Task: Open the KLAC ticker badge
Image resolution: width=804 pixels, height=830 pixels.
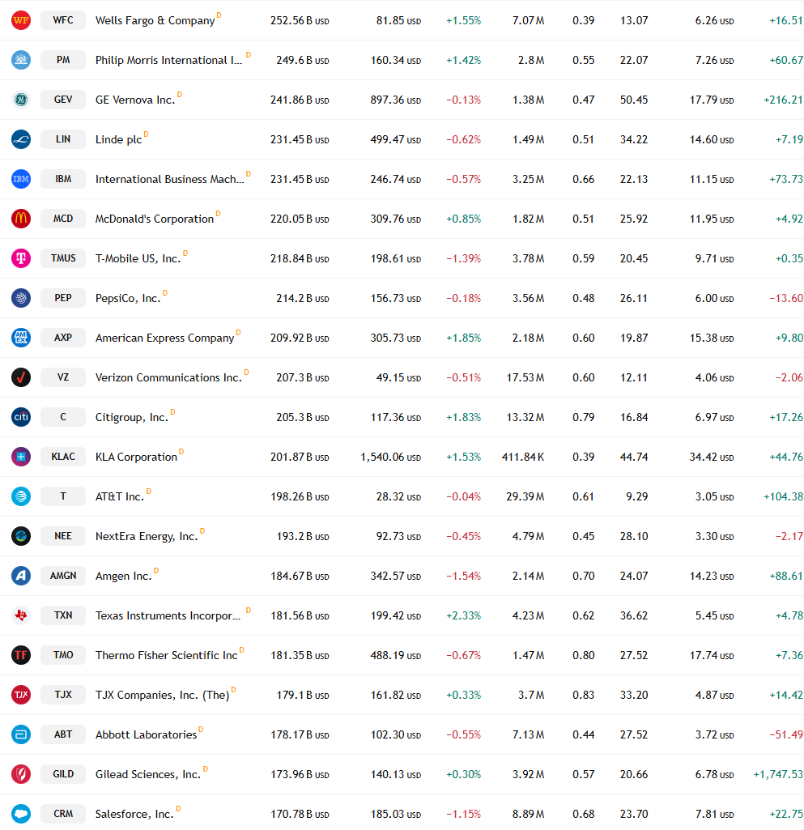Action: click(x=63, y=457)
